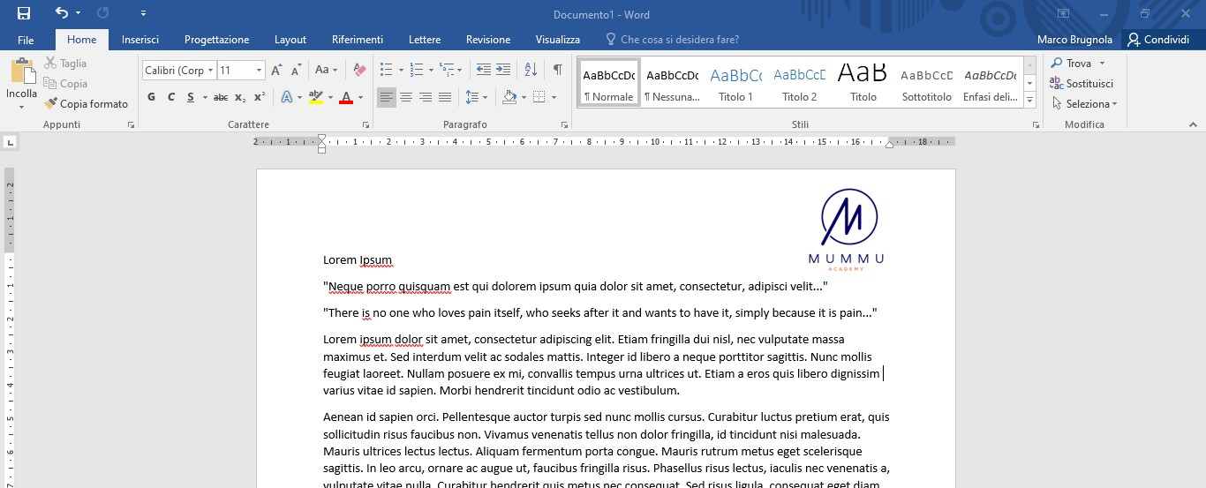Click the Redo button in the quick access toolbar
Image resolution: width=1206 pixels, height=488 pixels.
click(x=102, y=13)
